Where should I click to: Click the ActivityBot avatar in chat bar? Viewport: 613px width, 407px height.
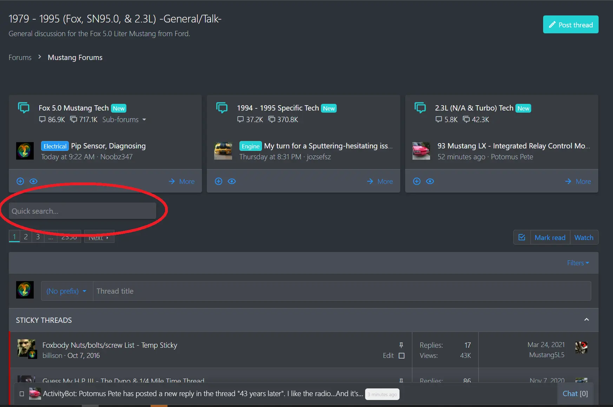click(x=35, y=394)
